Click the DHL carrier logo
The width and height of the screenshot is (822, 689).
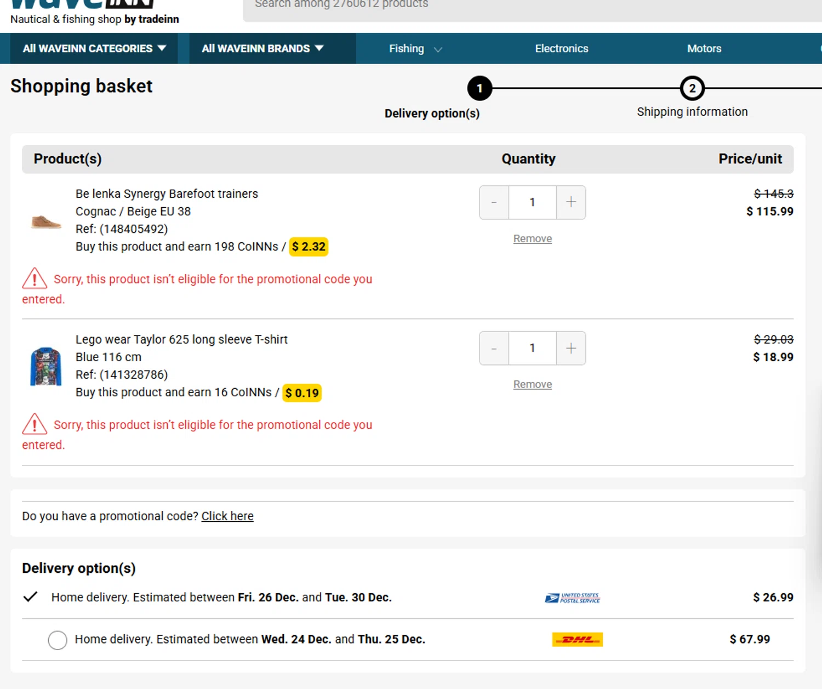578,640
